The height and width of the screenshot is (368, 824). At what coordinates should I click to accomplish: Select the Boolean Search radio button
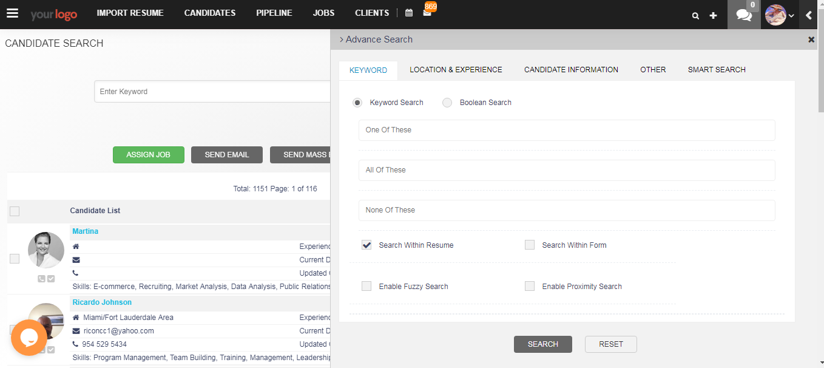click(447, 103)
